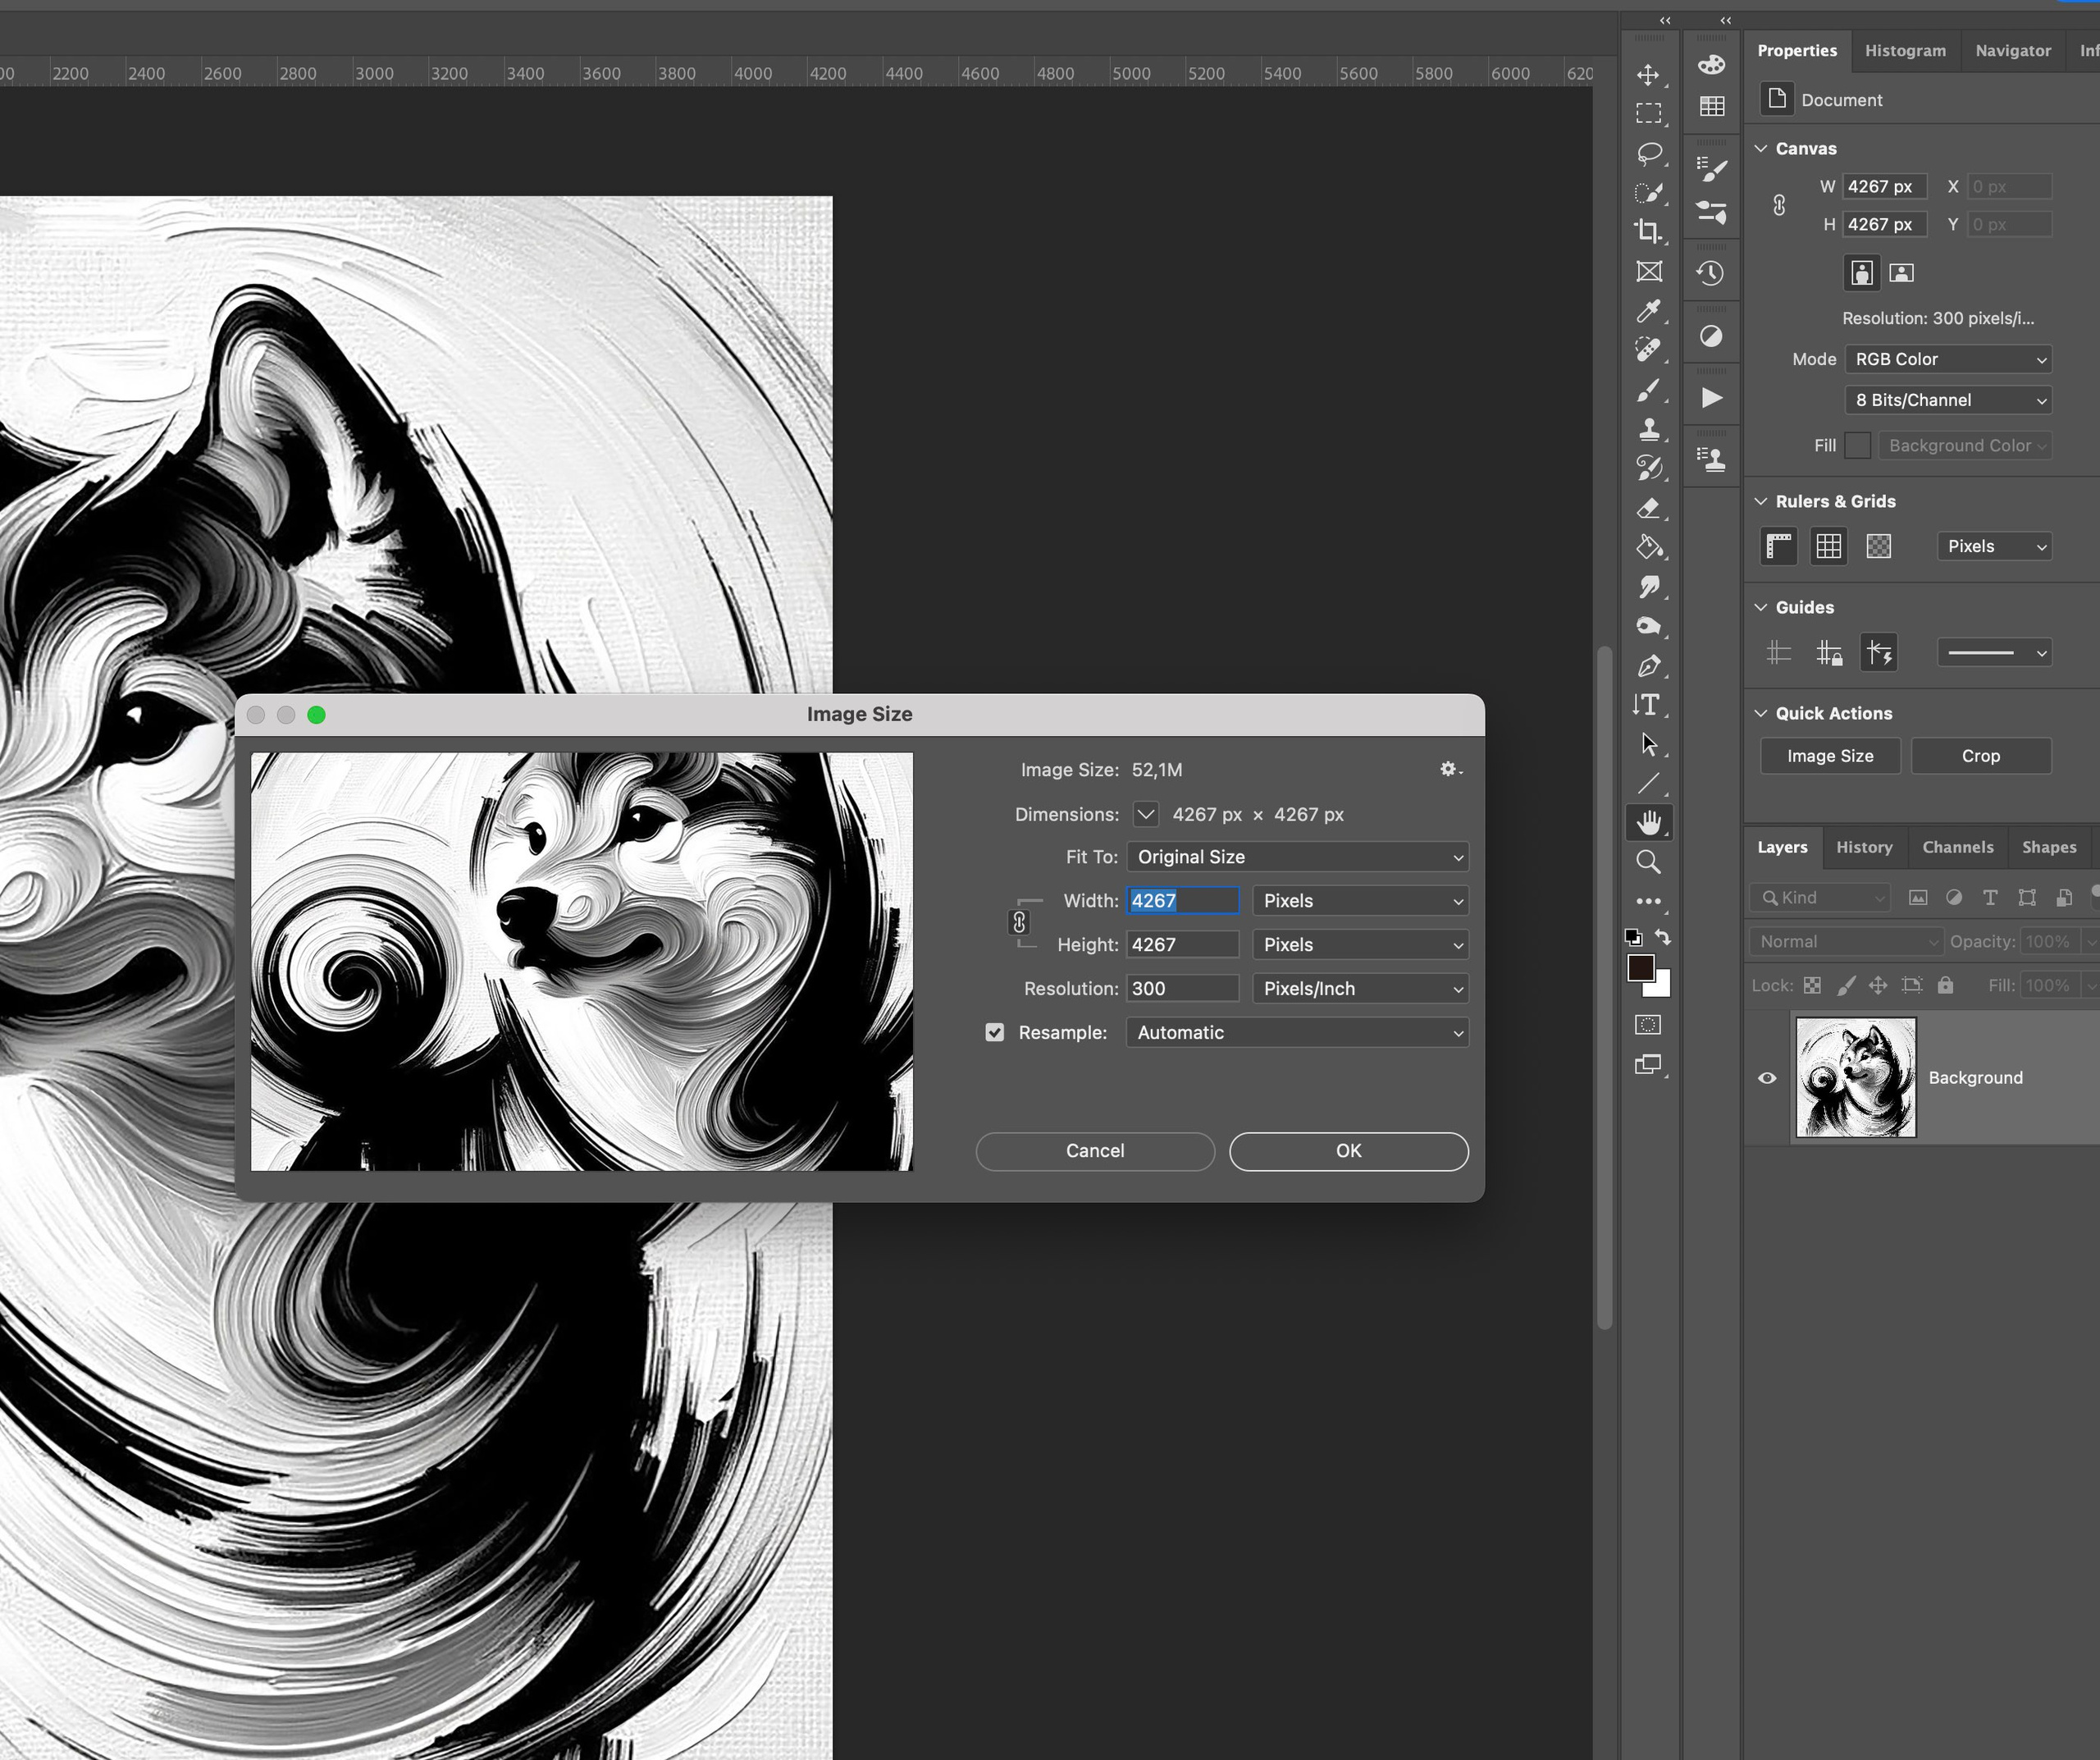Switch to the Channels tab
Image resolution: width=2100 pixels, height=1760 pixels.
1957,847
